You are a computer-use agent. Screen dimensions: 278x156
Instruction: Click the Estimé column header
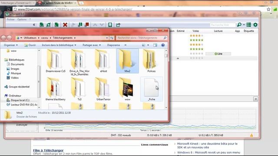pos(181,31)
